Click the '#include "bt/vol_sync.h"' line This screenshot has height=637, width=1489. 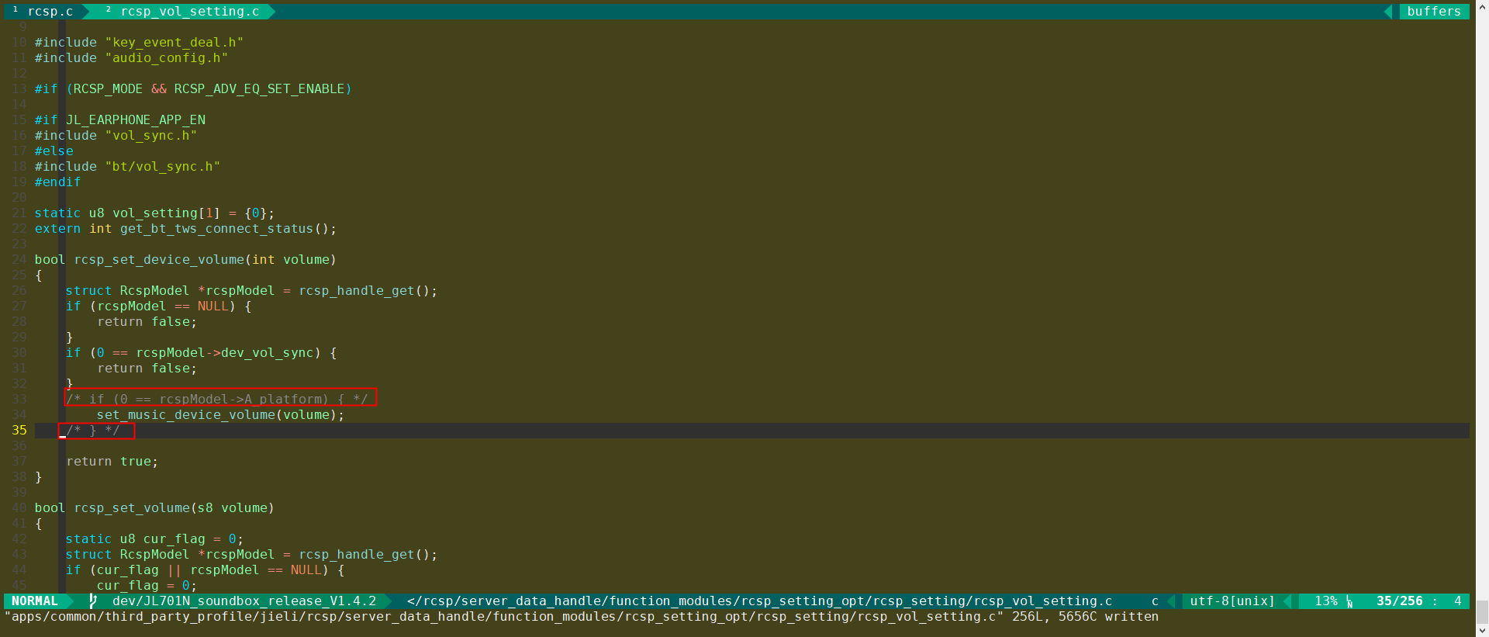tap(127, 167)
